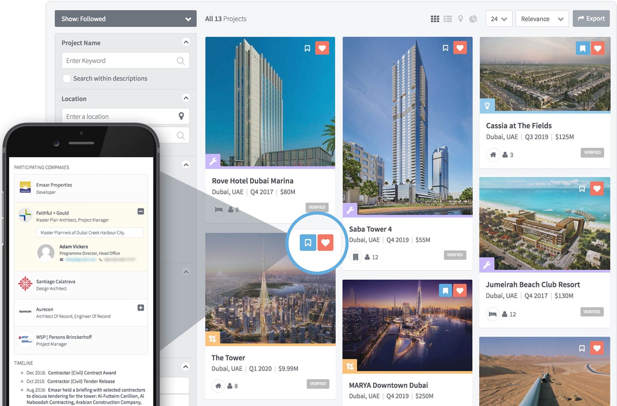Switch to list view layout
The height and width of the screenshot is (406, 617).
[x=448, y=19]
